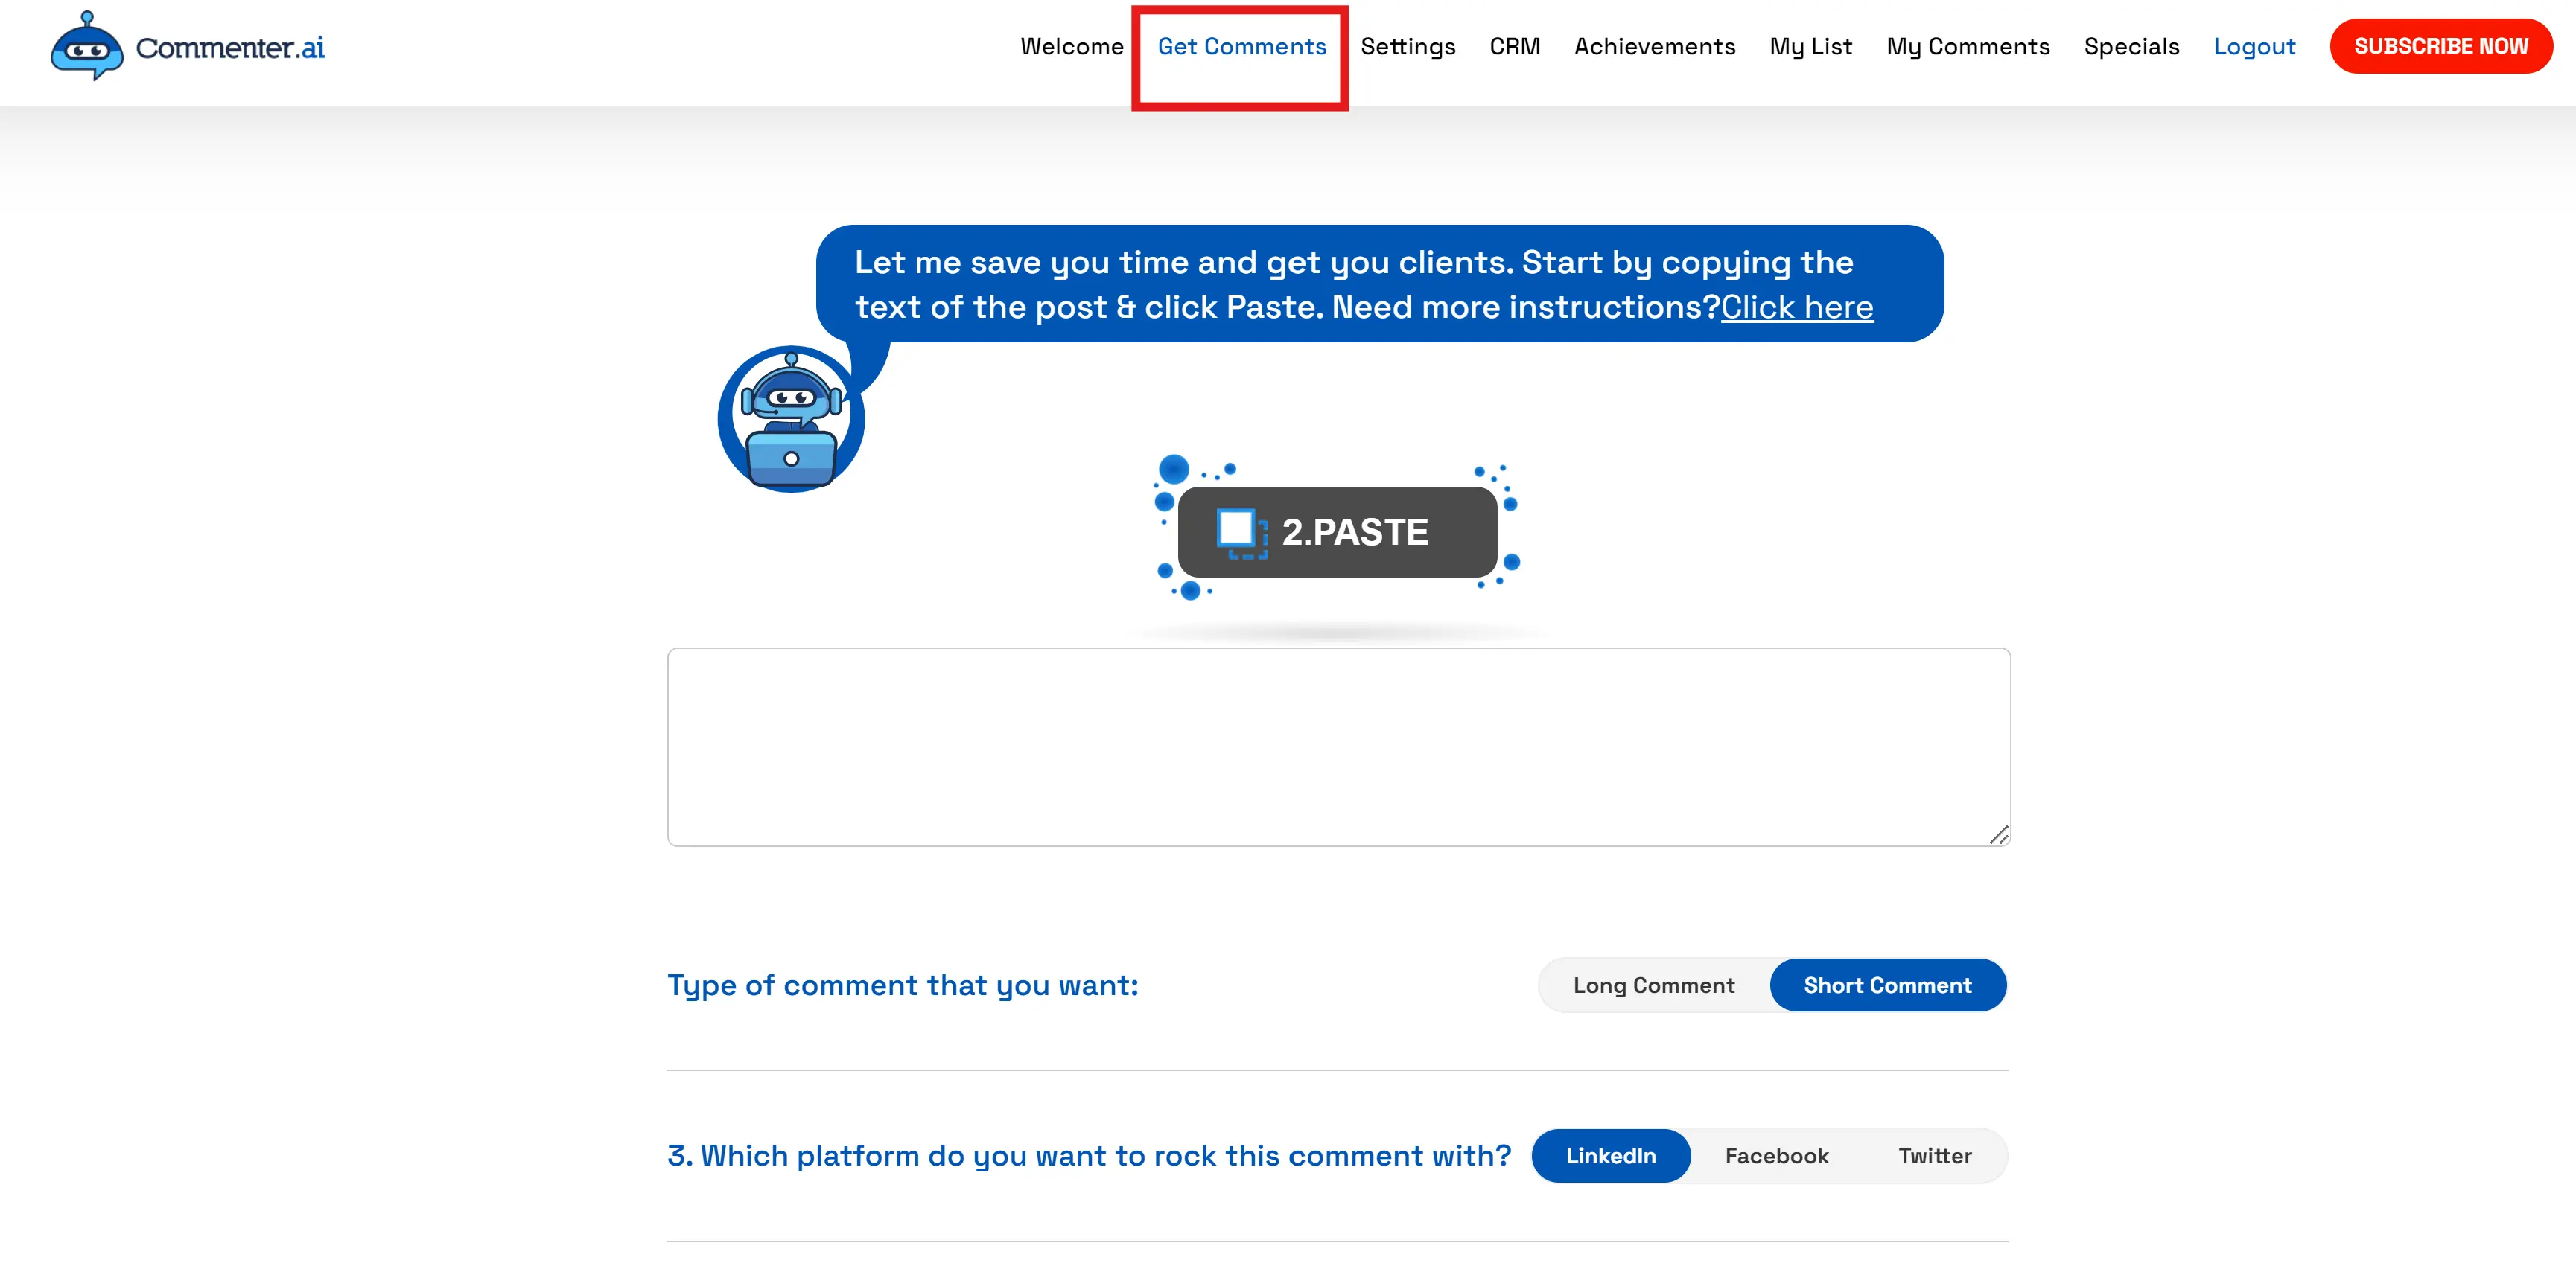Open the Welcome menu item
2576x1266 pixels.
click(x=1071, y=47)
